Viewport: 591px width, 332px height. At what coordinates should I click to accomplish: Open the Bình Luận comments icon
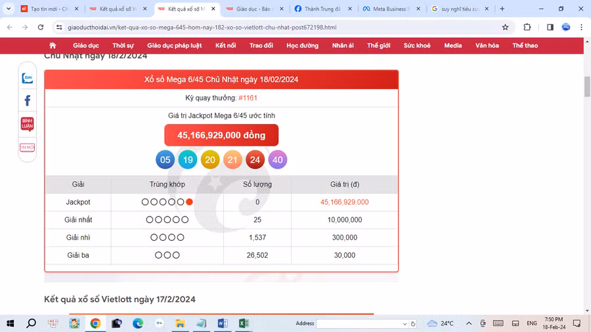27,124
